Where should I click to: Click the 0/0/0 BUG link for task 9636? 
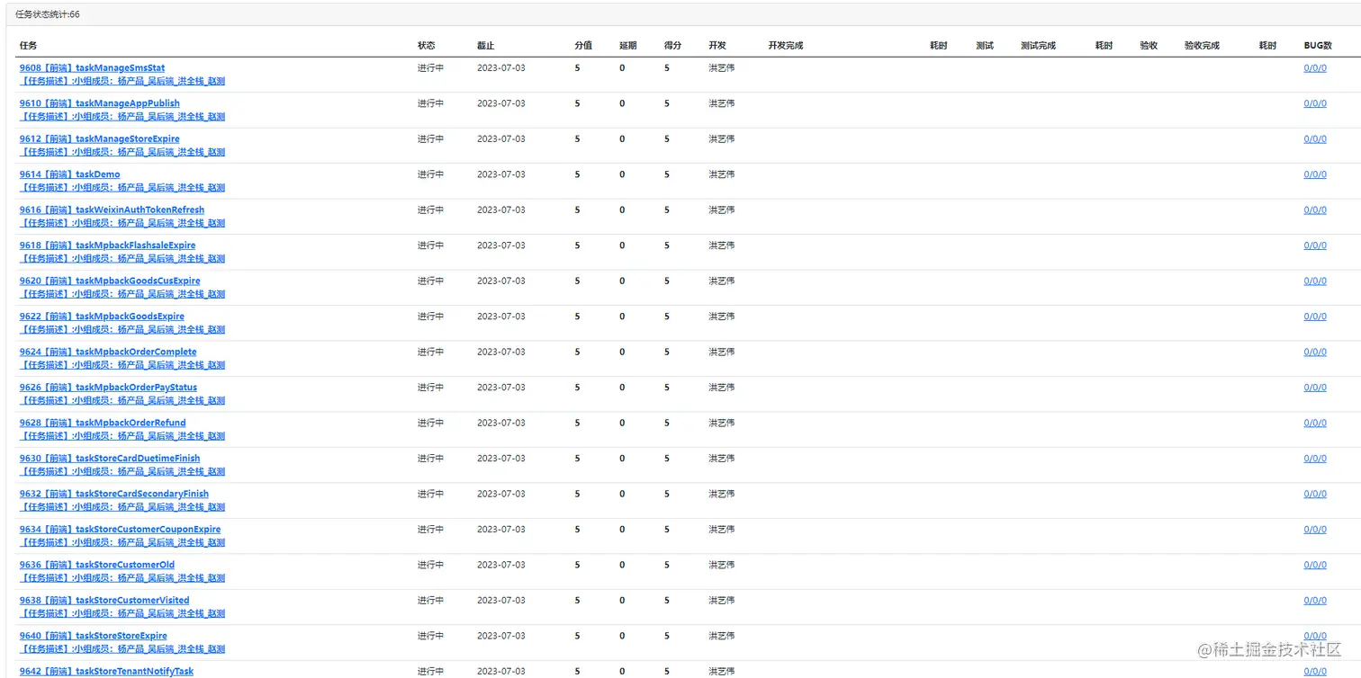pyautogui.click(x=1315, y=566)
